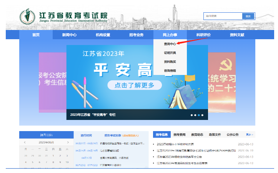Select 查询中心 from the dropdown menu
The image size is (278, 173).
pyautogui.click(x=170, y=44)
